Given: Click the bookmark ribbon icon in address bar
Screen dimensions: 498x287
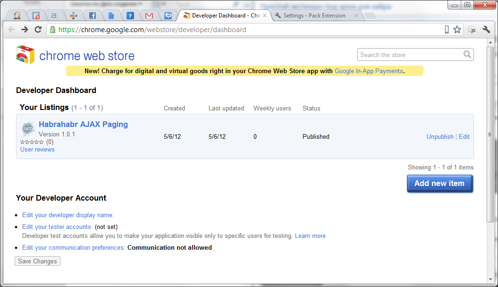Looking at the screenshot, I should point(447,30).
